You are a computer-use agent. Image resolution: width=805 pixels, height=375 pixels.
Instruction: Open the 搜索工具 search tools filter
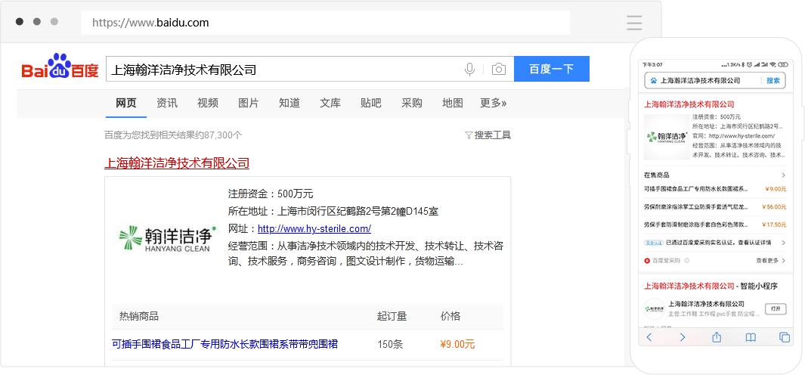coord(488,135)
